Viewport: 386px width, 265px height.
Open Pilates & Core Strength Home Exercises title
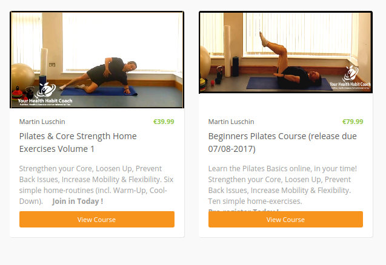click(78, 142)
